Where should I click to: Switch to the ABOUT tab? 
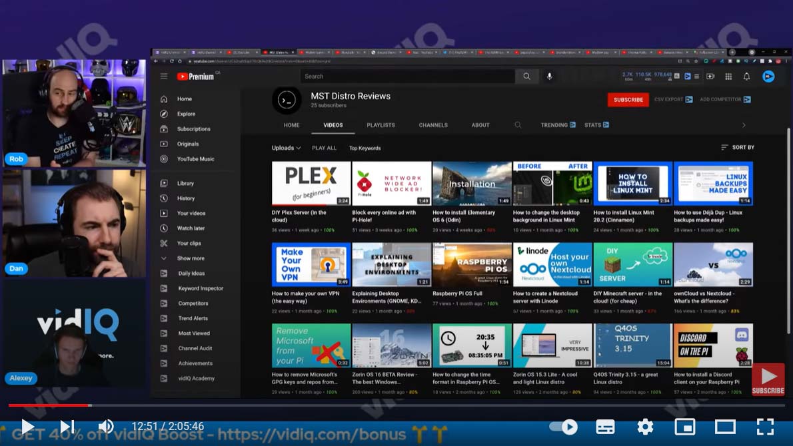(x=480, y=125)
